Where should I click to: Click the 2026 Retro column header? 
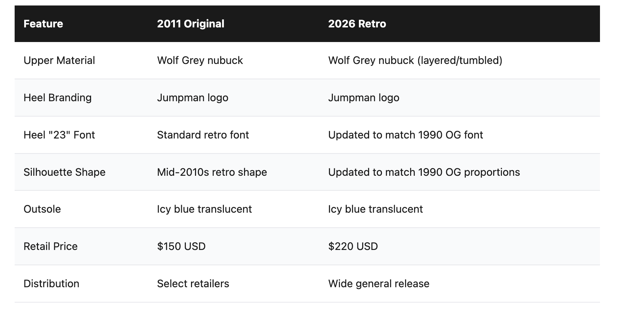(357, 24)
